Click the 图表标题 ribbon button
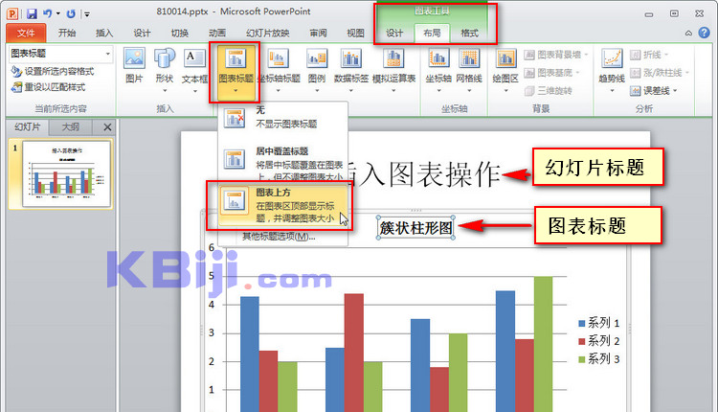Screen dimensions: 718x412 coord(236,71)
